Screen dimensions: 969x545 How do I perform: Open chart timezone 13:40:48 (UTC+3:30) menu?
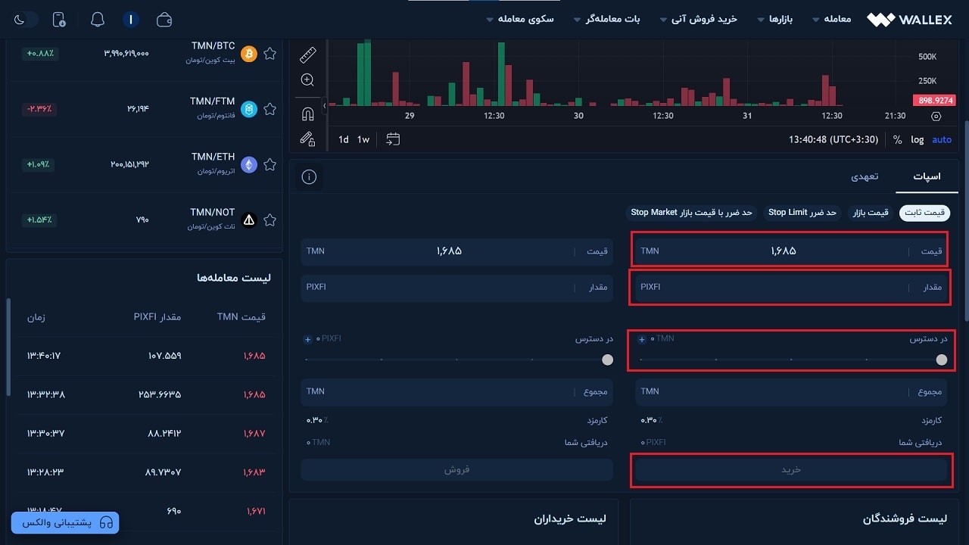(833, 139)
